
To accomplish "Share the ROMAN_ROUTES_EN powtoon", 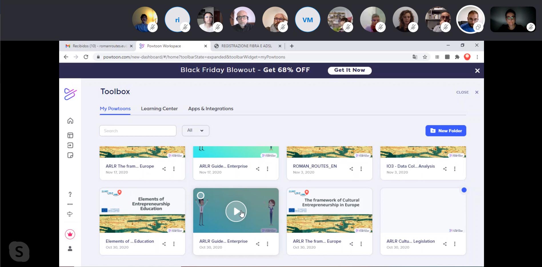I will 351,169.
